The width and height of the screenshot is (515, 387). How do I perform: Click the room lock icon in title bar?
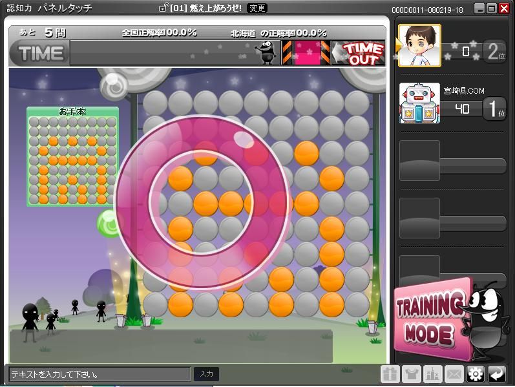click(x=163, y=8)
